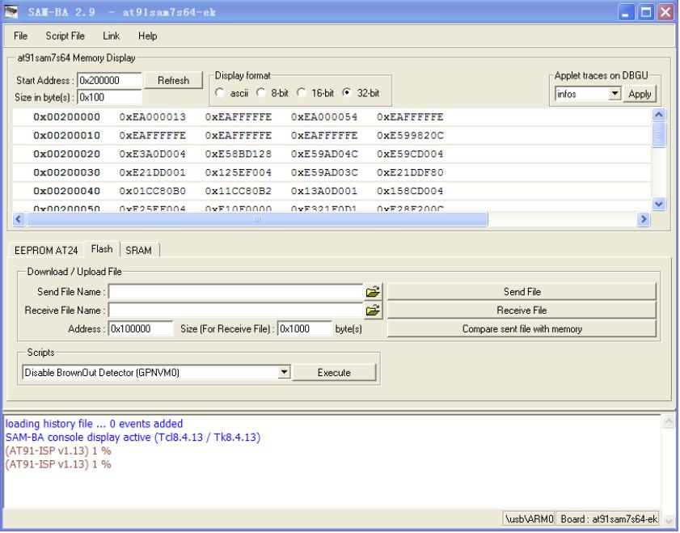
Task: Click console scroll up arrow
Action: tap(669, 421)
